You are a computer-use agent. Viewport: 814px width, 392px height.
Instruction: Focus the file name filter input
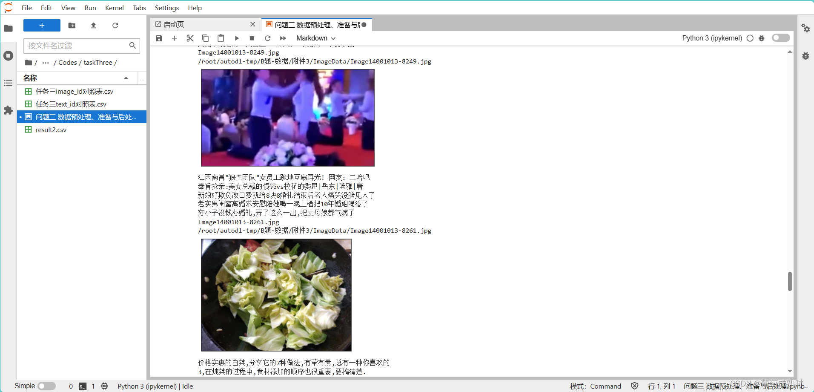82,46
